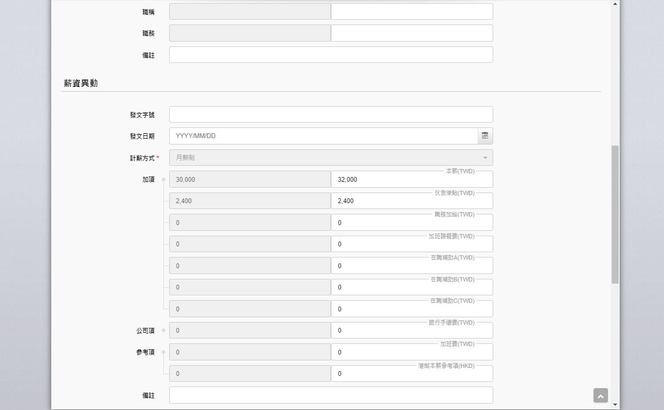Edit the new 港幣本薪參考項 HKD field
The height and width of the screenshot is (410, 664).
click(x=412, y=374)
